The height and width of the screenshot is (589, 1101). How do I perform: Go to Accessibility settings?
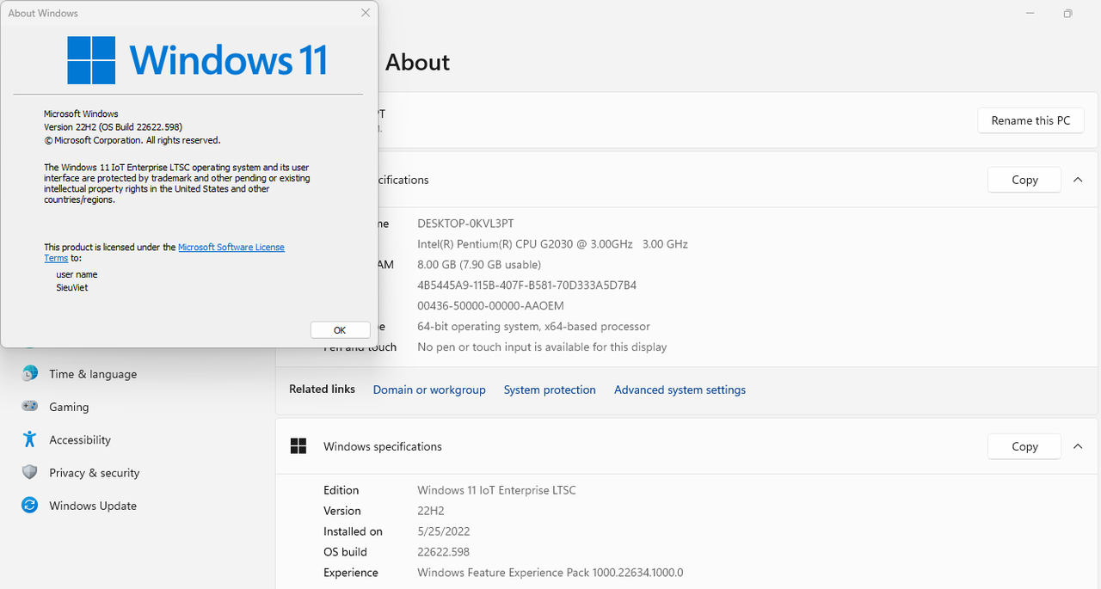pyautogui.click(x=80, y=439)
